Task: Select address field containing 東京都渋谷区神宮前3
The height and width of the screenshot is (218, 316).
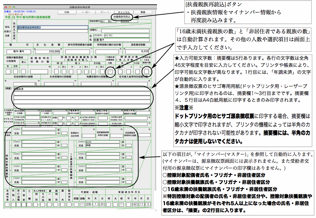Action: click(x=52, y=27)
